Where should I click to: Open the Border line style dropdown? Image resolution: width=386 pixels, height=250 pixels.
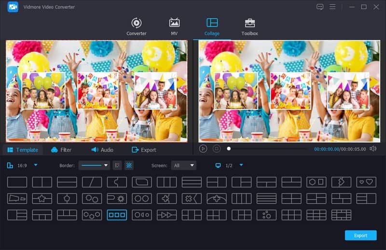(94, 165)
